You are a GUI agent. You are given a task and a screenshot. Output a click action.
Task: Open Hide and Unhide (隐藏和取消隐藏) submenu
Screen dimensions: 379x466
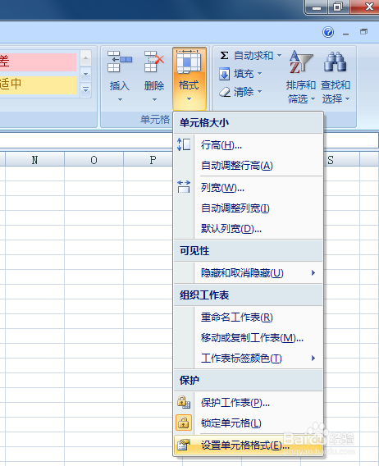tap(249, 272)
